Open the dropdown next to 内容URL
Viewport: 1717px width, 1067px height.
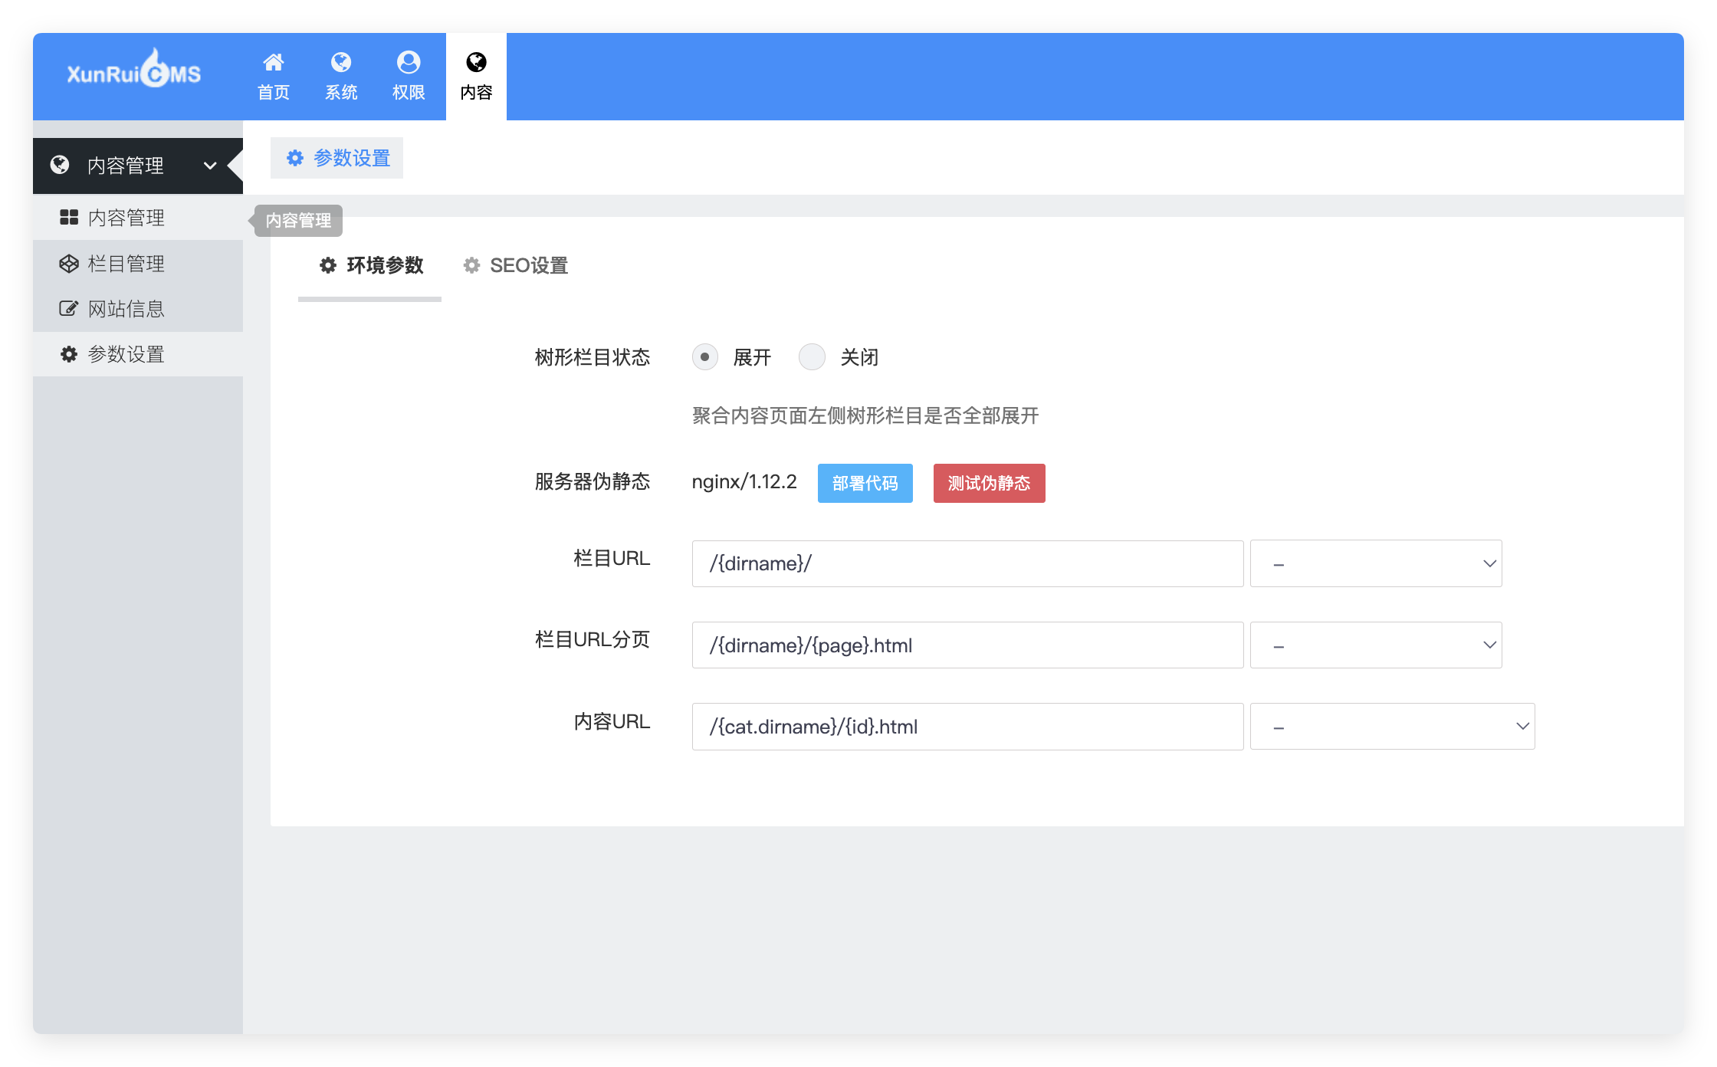pos(1393,727)
